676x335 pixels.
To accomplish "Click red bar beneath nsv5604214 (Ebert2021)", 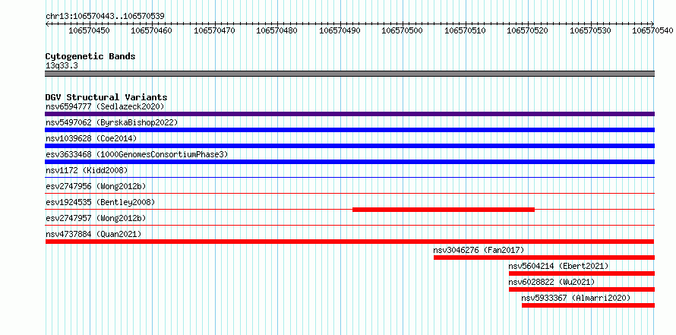I will (x=582, y=273).
